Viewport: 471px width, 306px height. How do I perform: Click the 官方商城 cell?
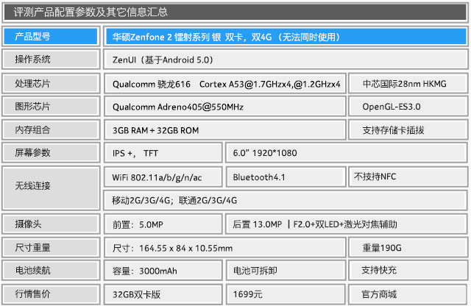coord(408,293)
